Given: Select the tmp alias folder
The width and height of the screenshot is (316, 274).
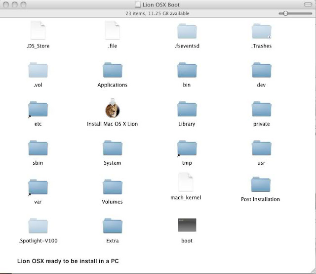Looking at the screenshot, I should [187, 148].
